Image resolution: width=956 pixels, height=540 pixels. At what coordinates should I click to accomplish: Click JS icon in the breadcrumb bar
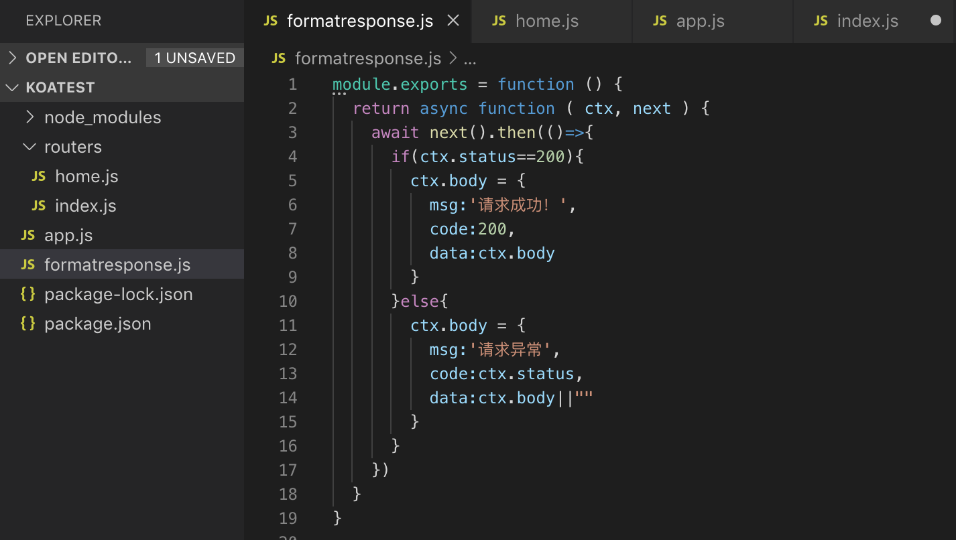(279, 58)
